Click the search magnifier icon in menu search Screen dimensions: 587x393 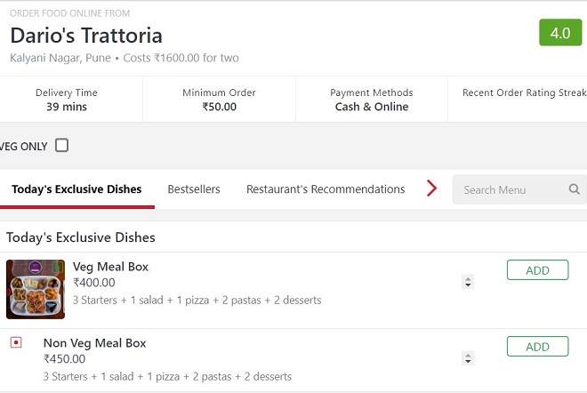tap(575, 189)
